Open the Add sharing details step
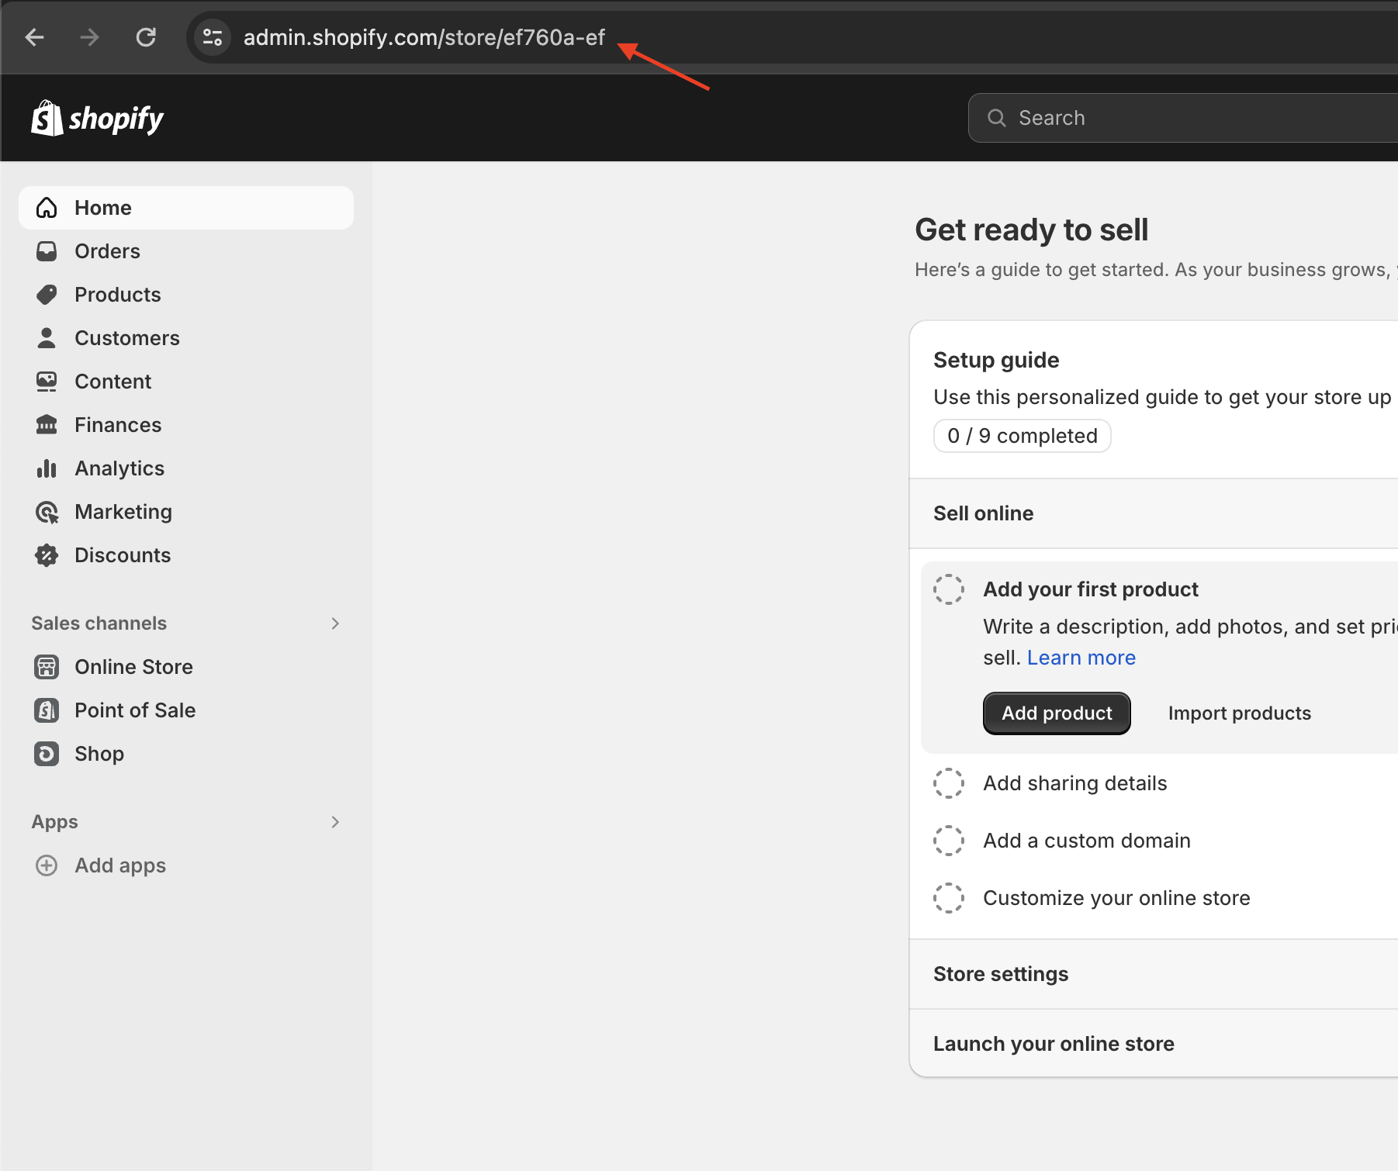This screenshot has width=1398, height=1171. click(1075, 783)
